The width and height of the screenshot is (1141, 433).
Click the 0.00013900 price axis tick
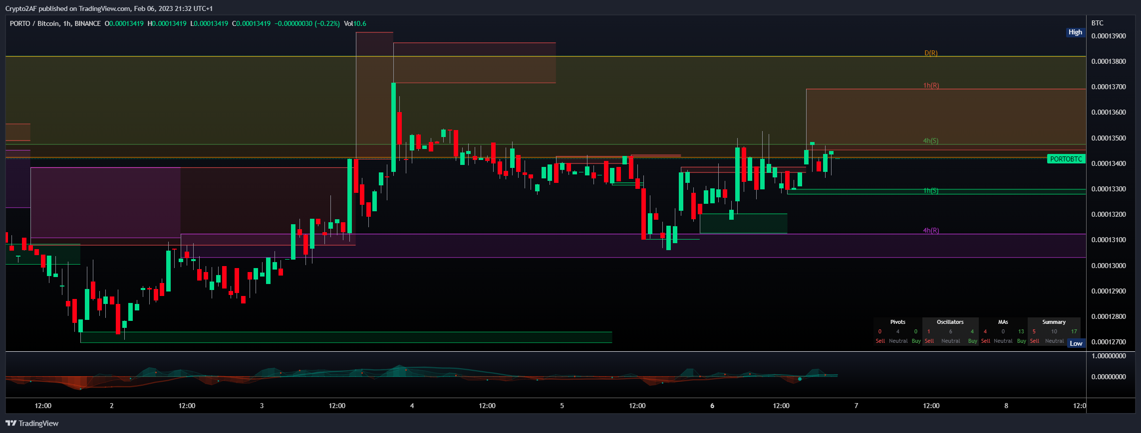(x=1109, y=36)
